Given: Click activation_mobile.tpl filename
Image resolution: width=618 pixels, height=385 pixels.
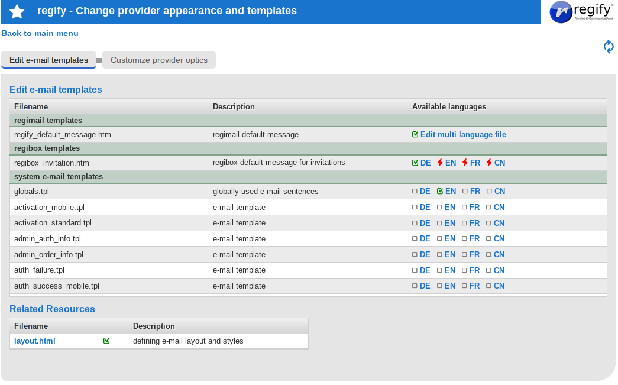Looking at the screenshot, I should tap(49, 207).
